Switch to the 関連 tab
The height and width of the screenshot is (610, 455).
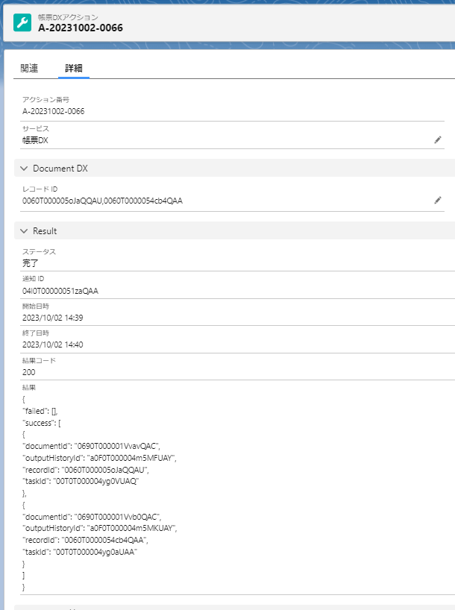(x=30, y=68)
